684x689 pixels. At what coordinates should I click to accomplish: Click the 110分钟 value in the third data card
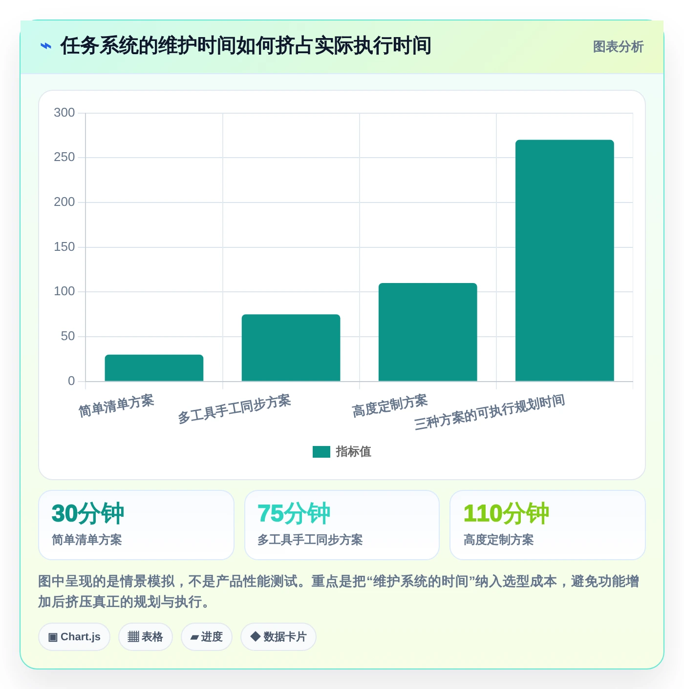(x=506, y=514)
